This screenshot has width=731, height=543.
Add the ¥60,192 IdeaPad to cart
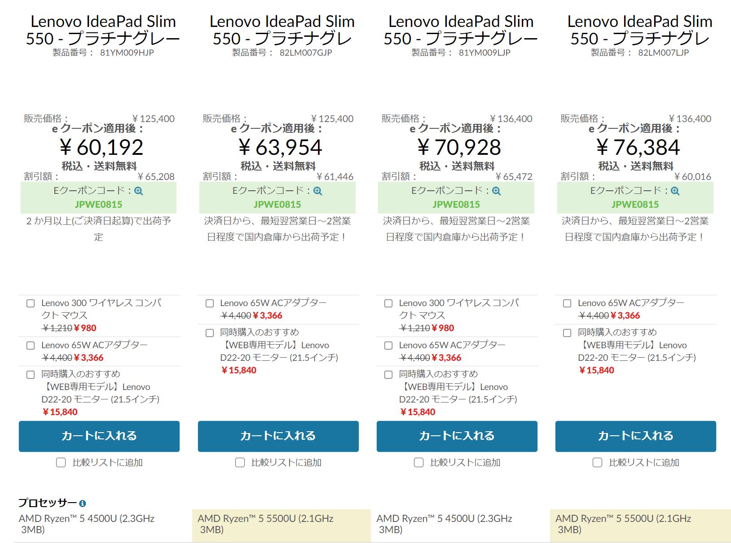coord(99,436)
